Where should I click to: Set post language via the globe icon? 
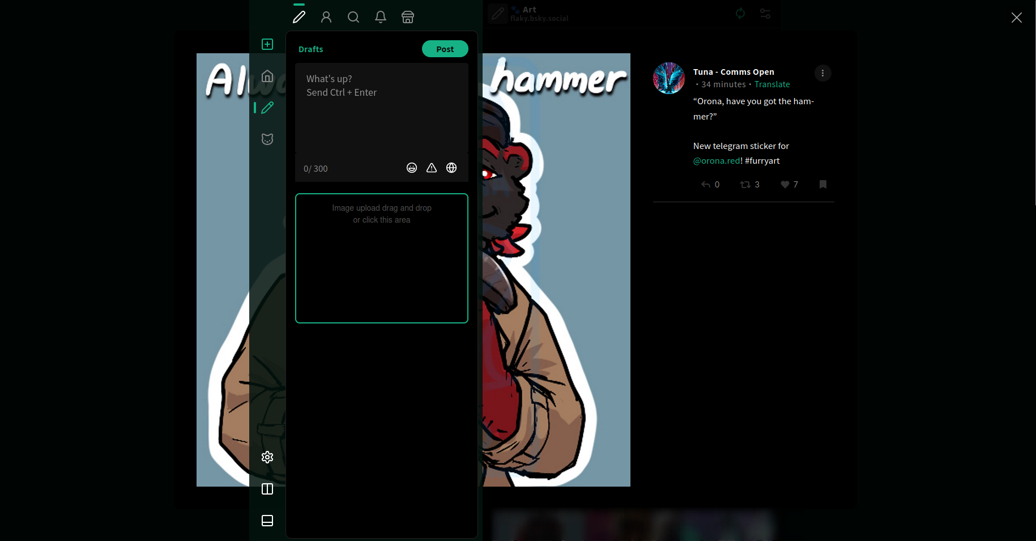(451, 168)
